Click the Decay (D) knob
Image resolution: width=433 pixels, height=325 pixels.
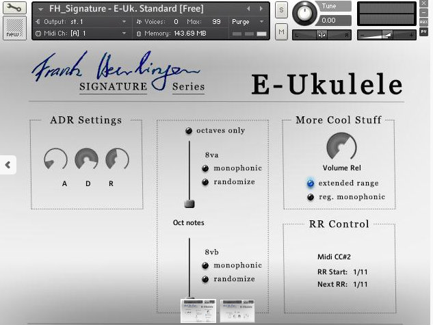coord(87,159)
